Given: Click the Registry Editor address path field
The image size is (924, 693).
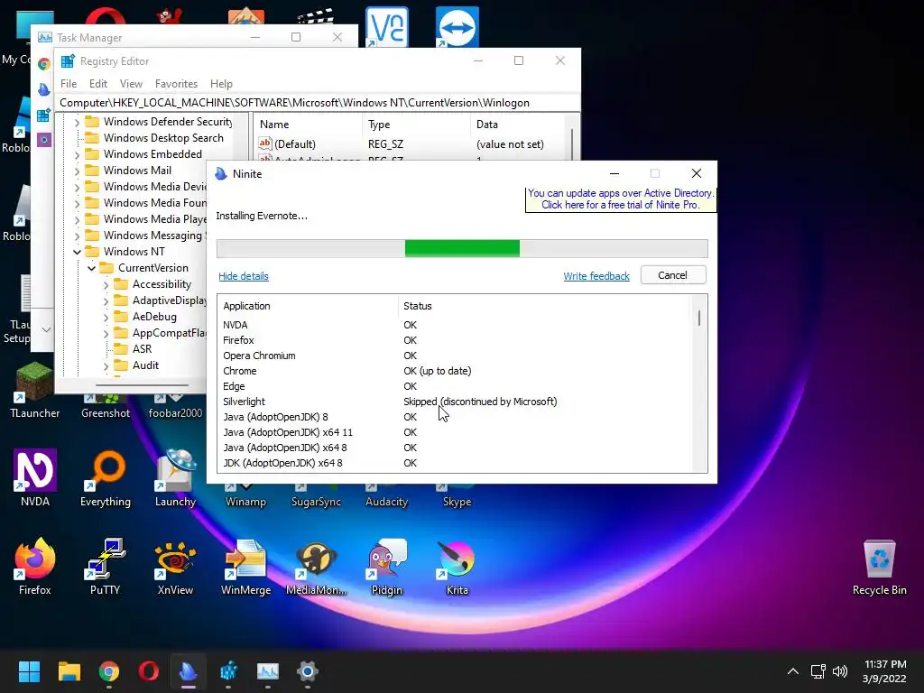Looking at the screenshot, I should pyautogui.click(x=319, y=103).
